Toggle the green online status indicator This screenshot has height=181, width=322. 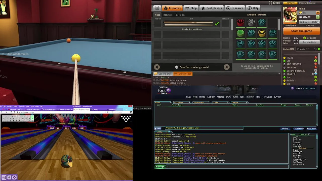[319, 49]
